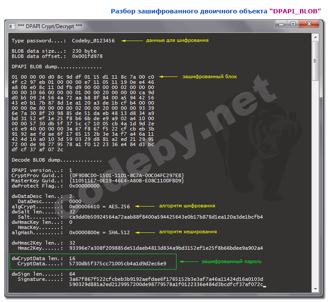328x302 pixels.
Task: Click the 'dwSign len......:' label
Action: (37, 274)
